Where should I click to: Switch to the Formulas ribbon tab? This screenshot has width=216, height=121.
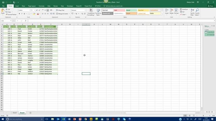[x=42, y=6]
